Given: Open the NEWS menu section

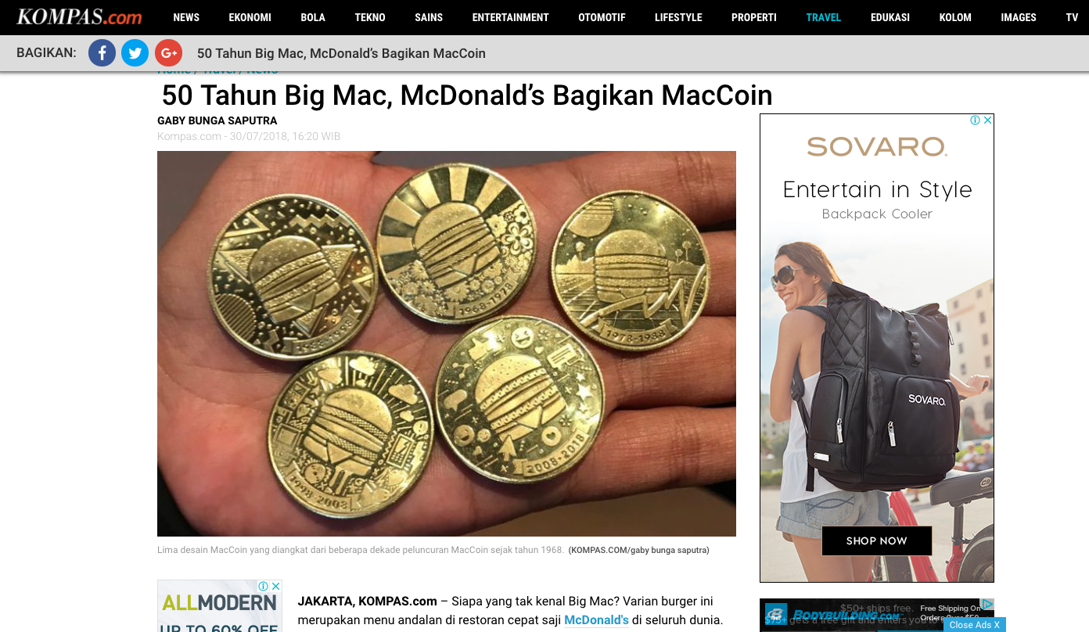Looking at the screenshot, I should tap(186, 17).
